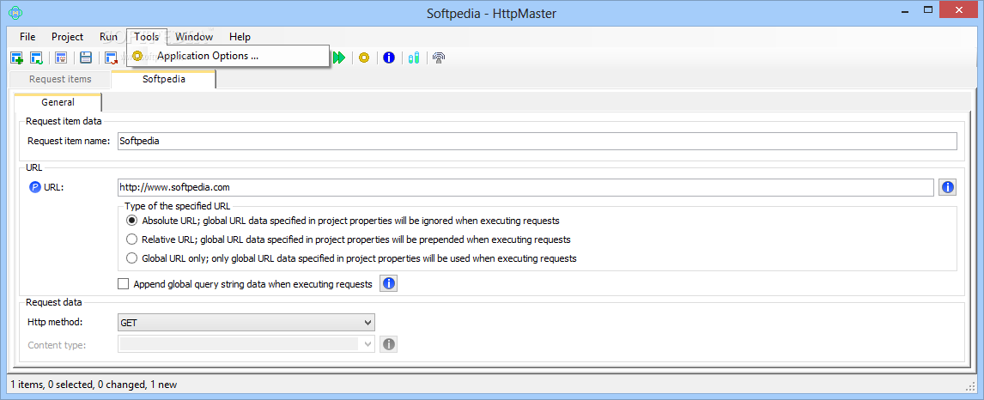Choose Application Options menu entry
Image resolution: width=984 pixels, height=400 pixels.
tap(228, 56)
